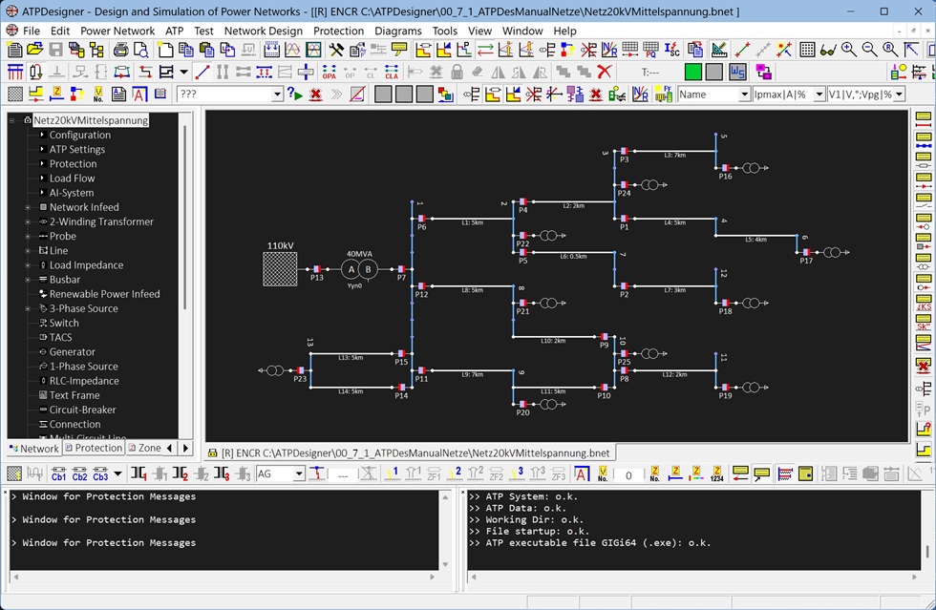The width and height of the screenshot is (936, 610).
Task: Click the Zoom In magnifier icon
Action: (x=848, y=50)
